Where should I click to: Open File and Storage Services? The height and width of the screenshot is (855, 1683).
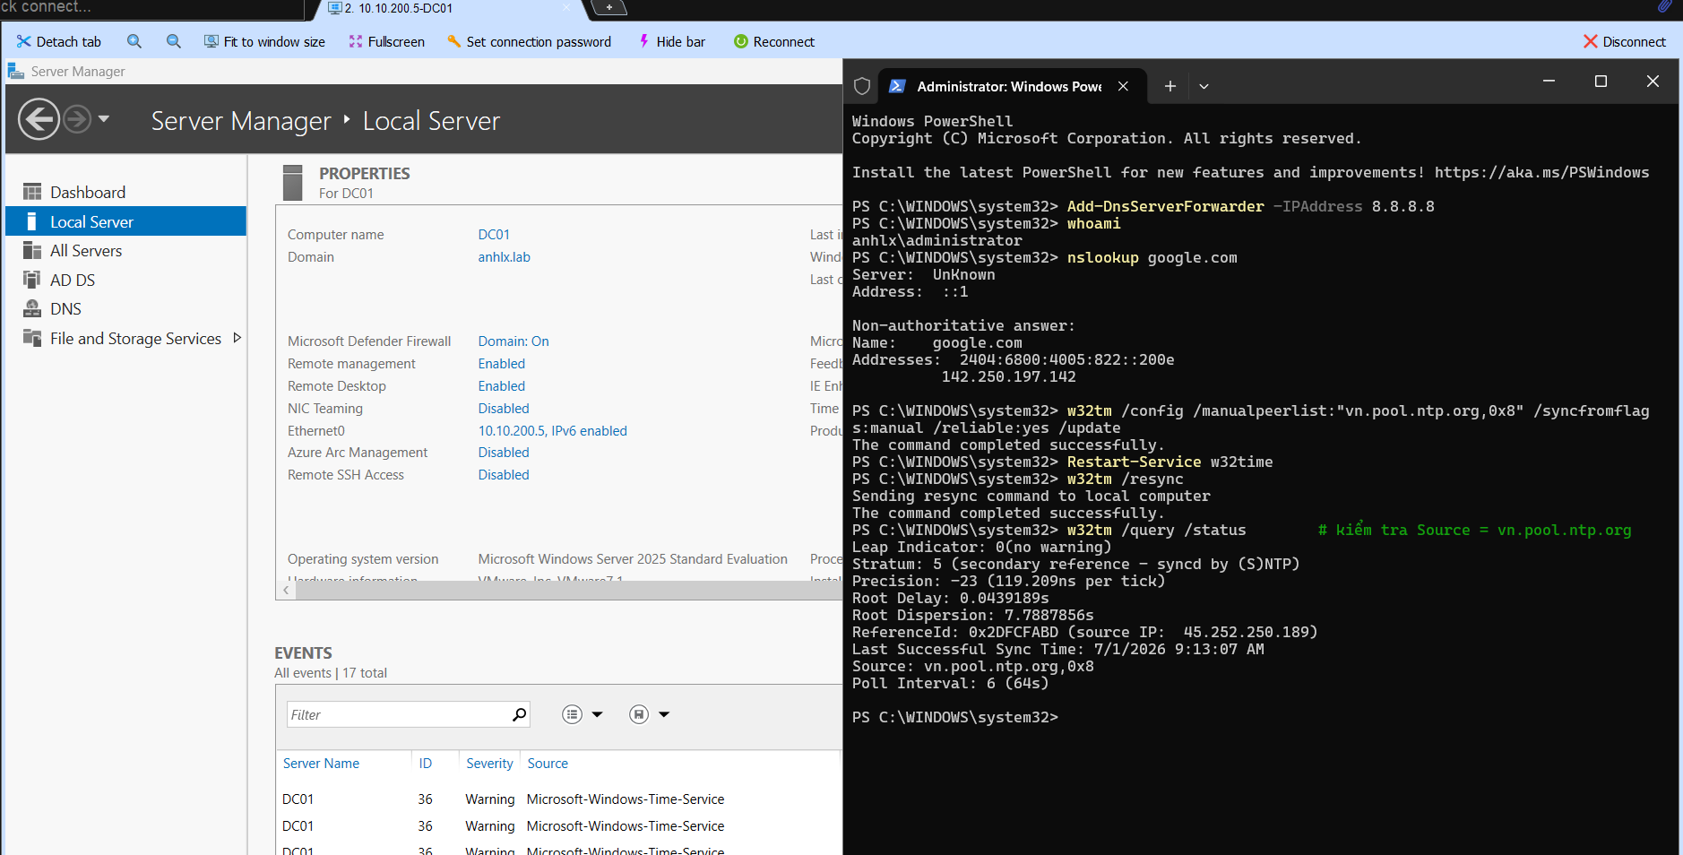pyautogui.click(x=135, y=338)
